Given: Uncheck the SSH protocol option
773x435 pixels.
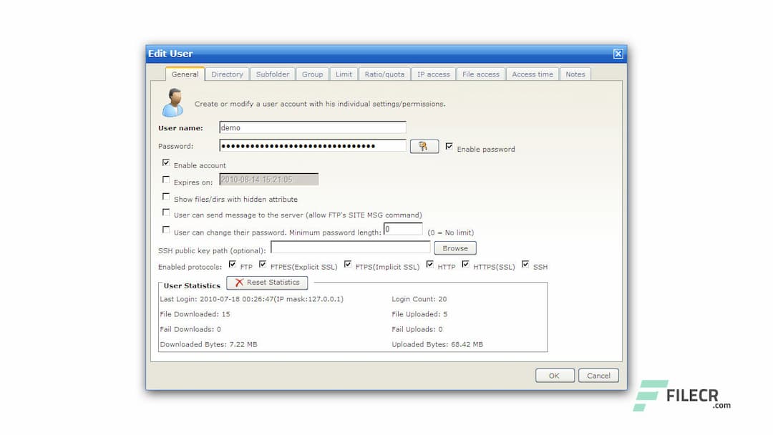Looking at the screenshot, I should coord(525,263).
